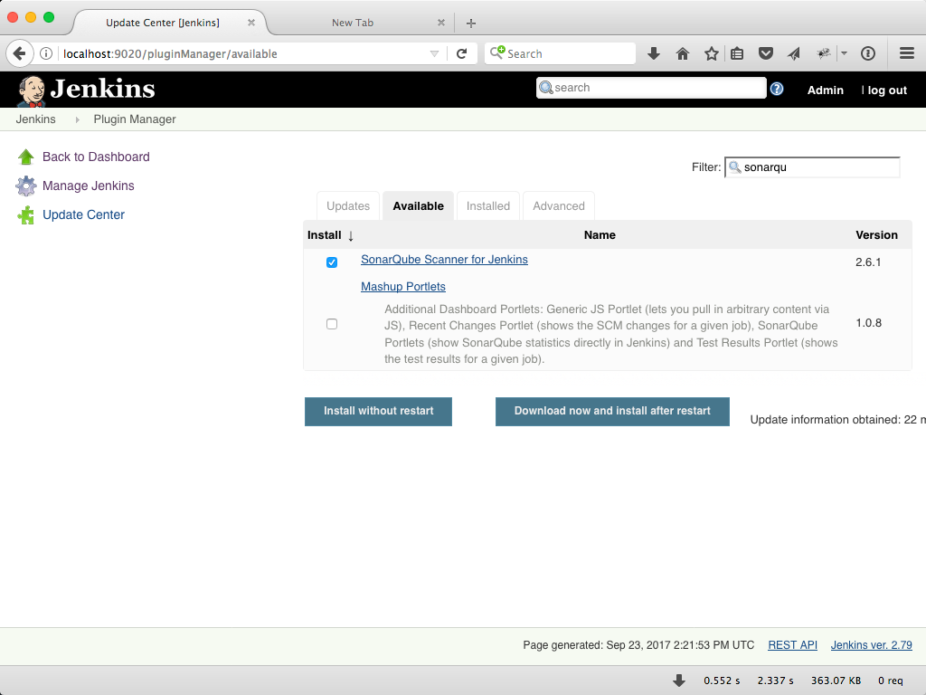Viewport: 926px width, 695px height.
Task: Switch to the Updates tab
Action: point(348,205)
